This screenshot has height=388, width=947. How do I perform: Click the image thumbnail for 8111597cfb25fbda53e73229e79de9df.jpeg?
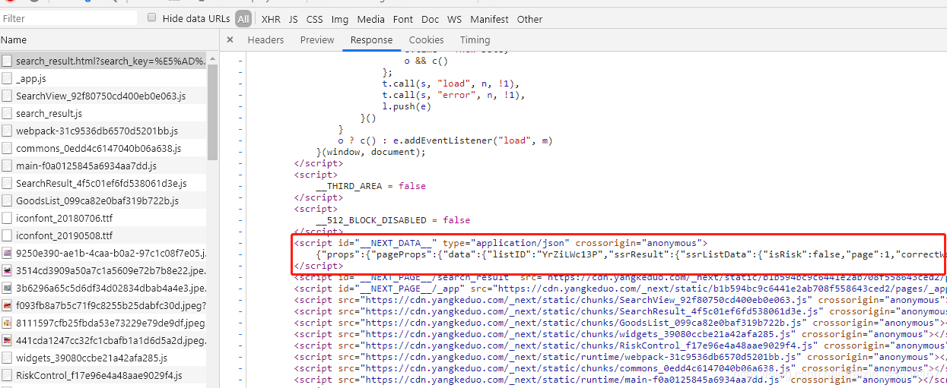(7, 323)
